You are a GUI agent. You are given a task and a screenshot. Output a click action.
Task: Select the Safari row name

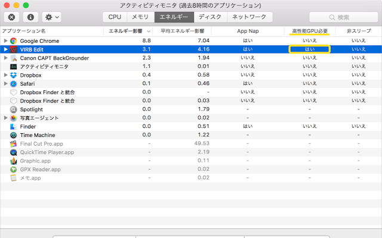[x=27, y=84]
